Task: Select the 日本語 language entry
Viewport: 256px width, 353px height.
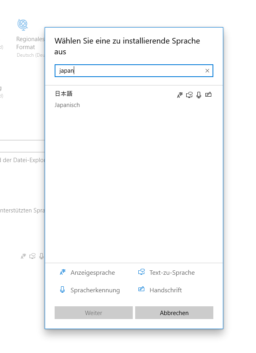Action: pyautogui.click(x=64, y=94)
